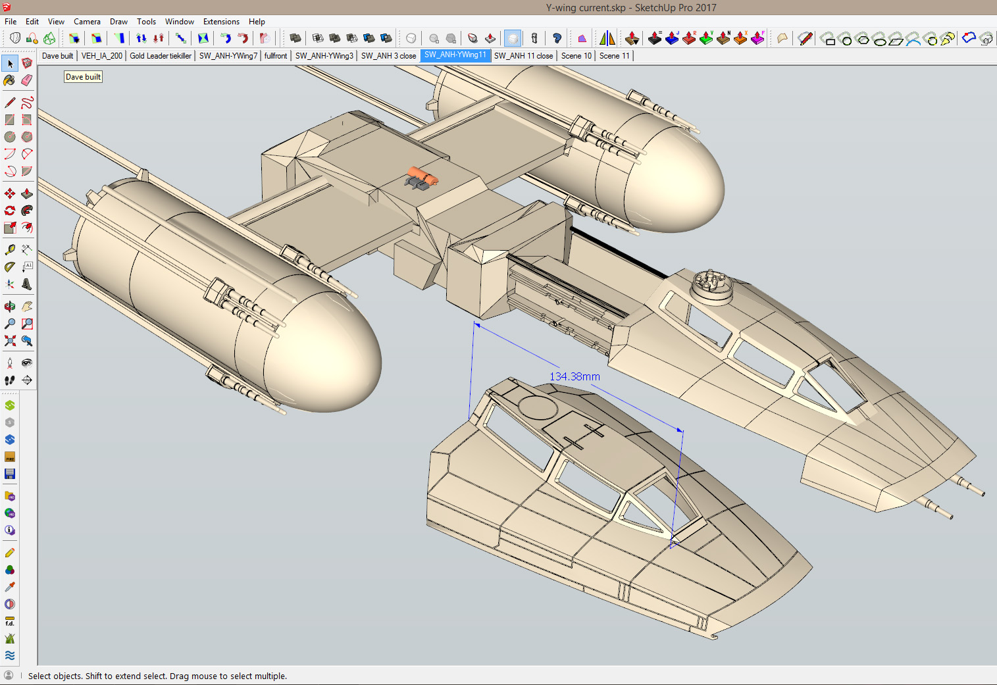This screenshot has width=997, height=685.
Task: Open SW_ANH 11 close scene tab
Action: 523,56
